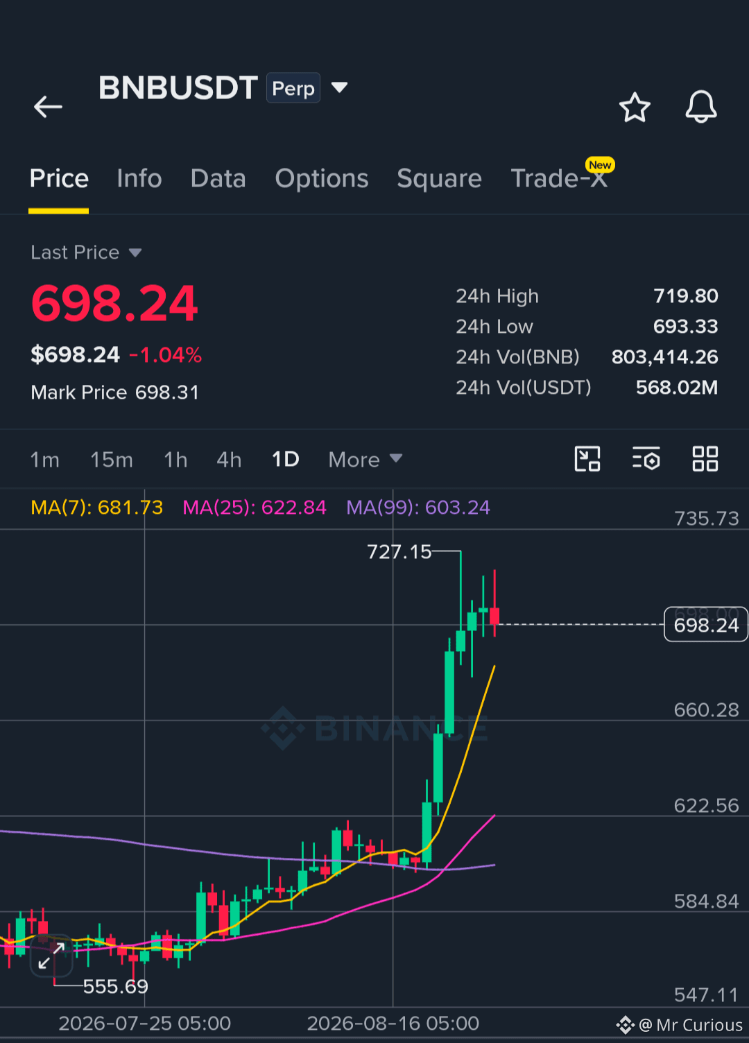Open the More timeframes dropdown
The image size is (749, 1043).
[365, 460]
